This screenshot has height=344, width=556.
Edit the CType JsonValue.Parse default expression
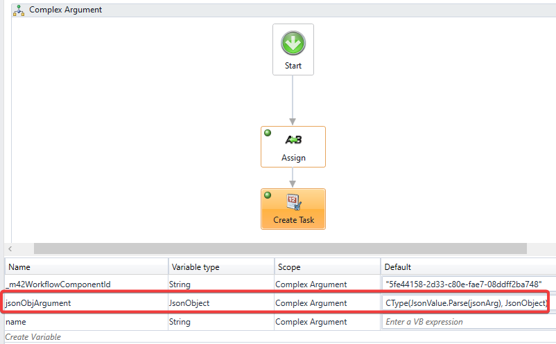click(466, 303)
